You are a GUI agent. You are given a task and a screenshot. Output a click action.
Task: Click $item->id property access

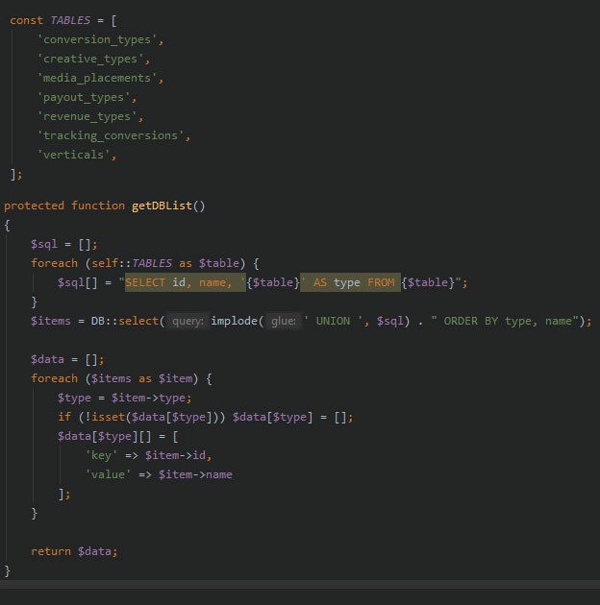click(x=175, y=456)
